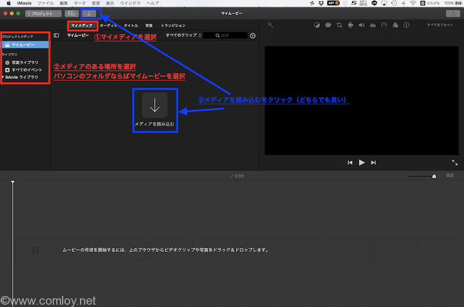
Task: Switch to Audio (オーディオ) tab
Action: pyautogui.click(x=108, y=25)
